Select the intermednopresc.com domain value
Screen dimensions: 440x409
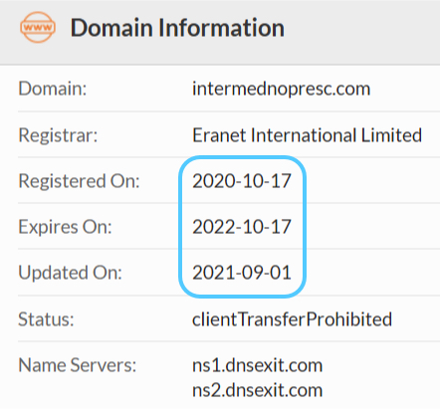coord(281,89)
